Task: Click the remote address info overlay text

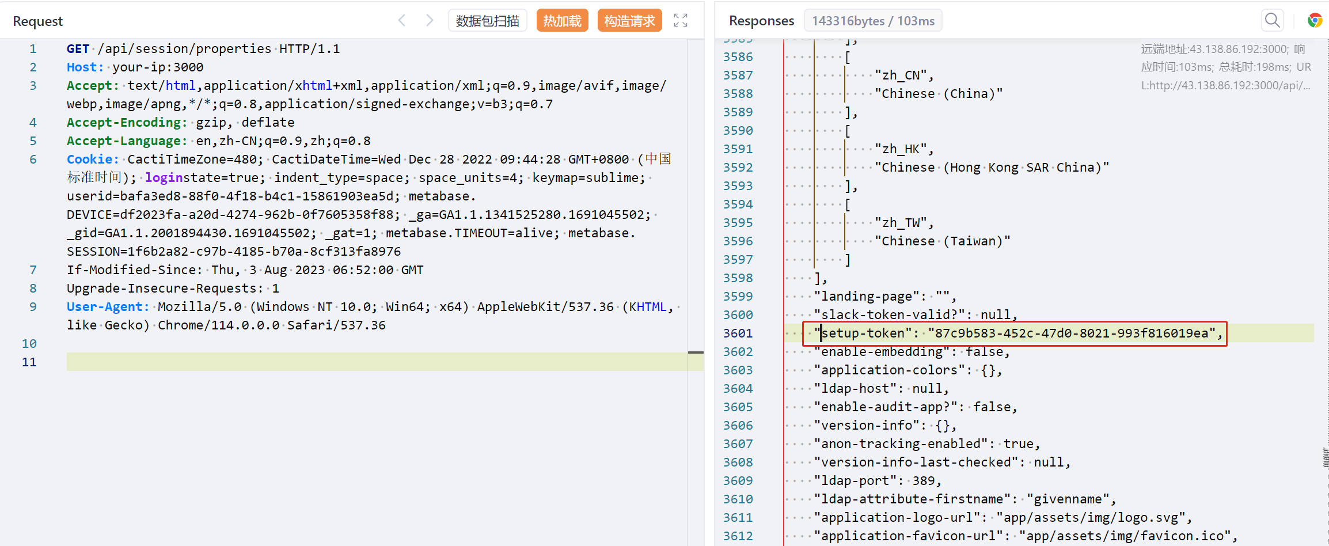Action: click(x=1225, y=67)
